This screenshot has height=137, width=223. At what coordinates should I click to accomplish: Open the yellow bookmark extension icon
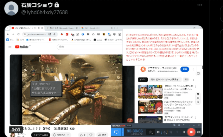(104, 34)
